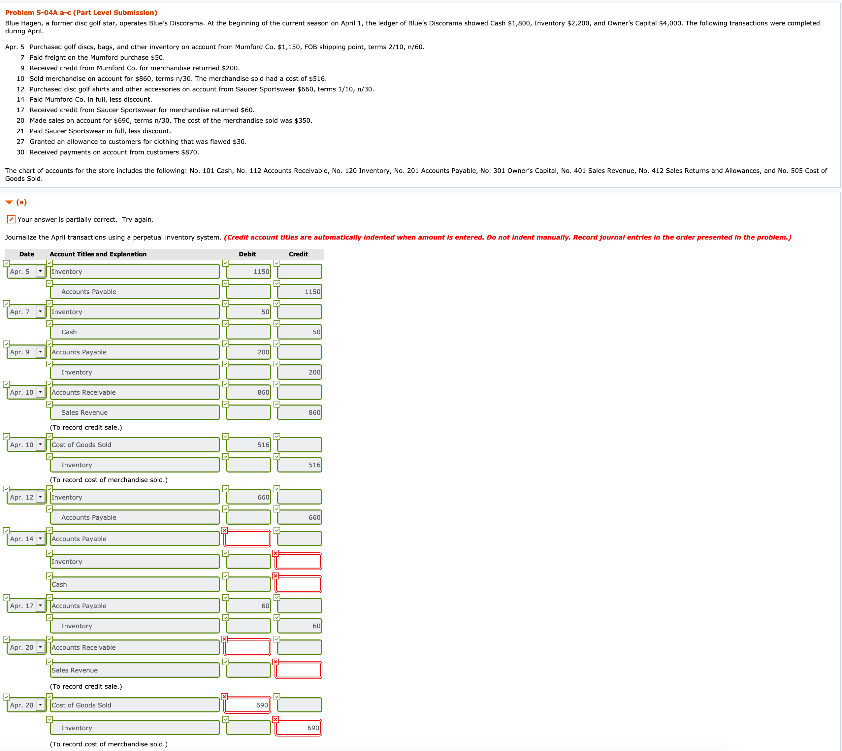Click green check icon beside Apr. 5 date

(6, 263)
